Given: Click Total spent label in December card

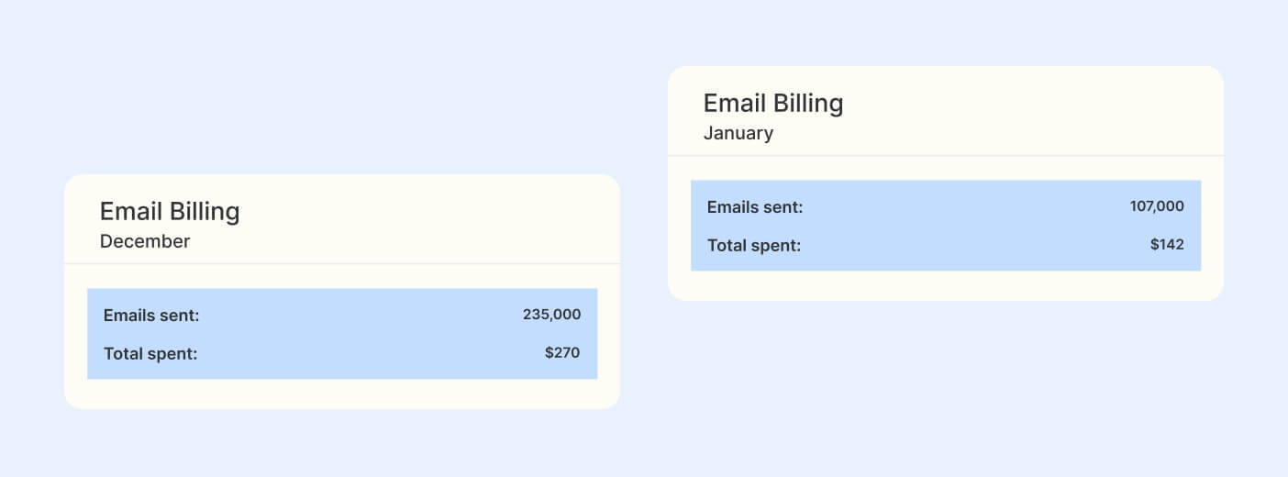Looking at the screenshot, I should point(150,353).
